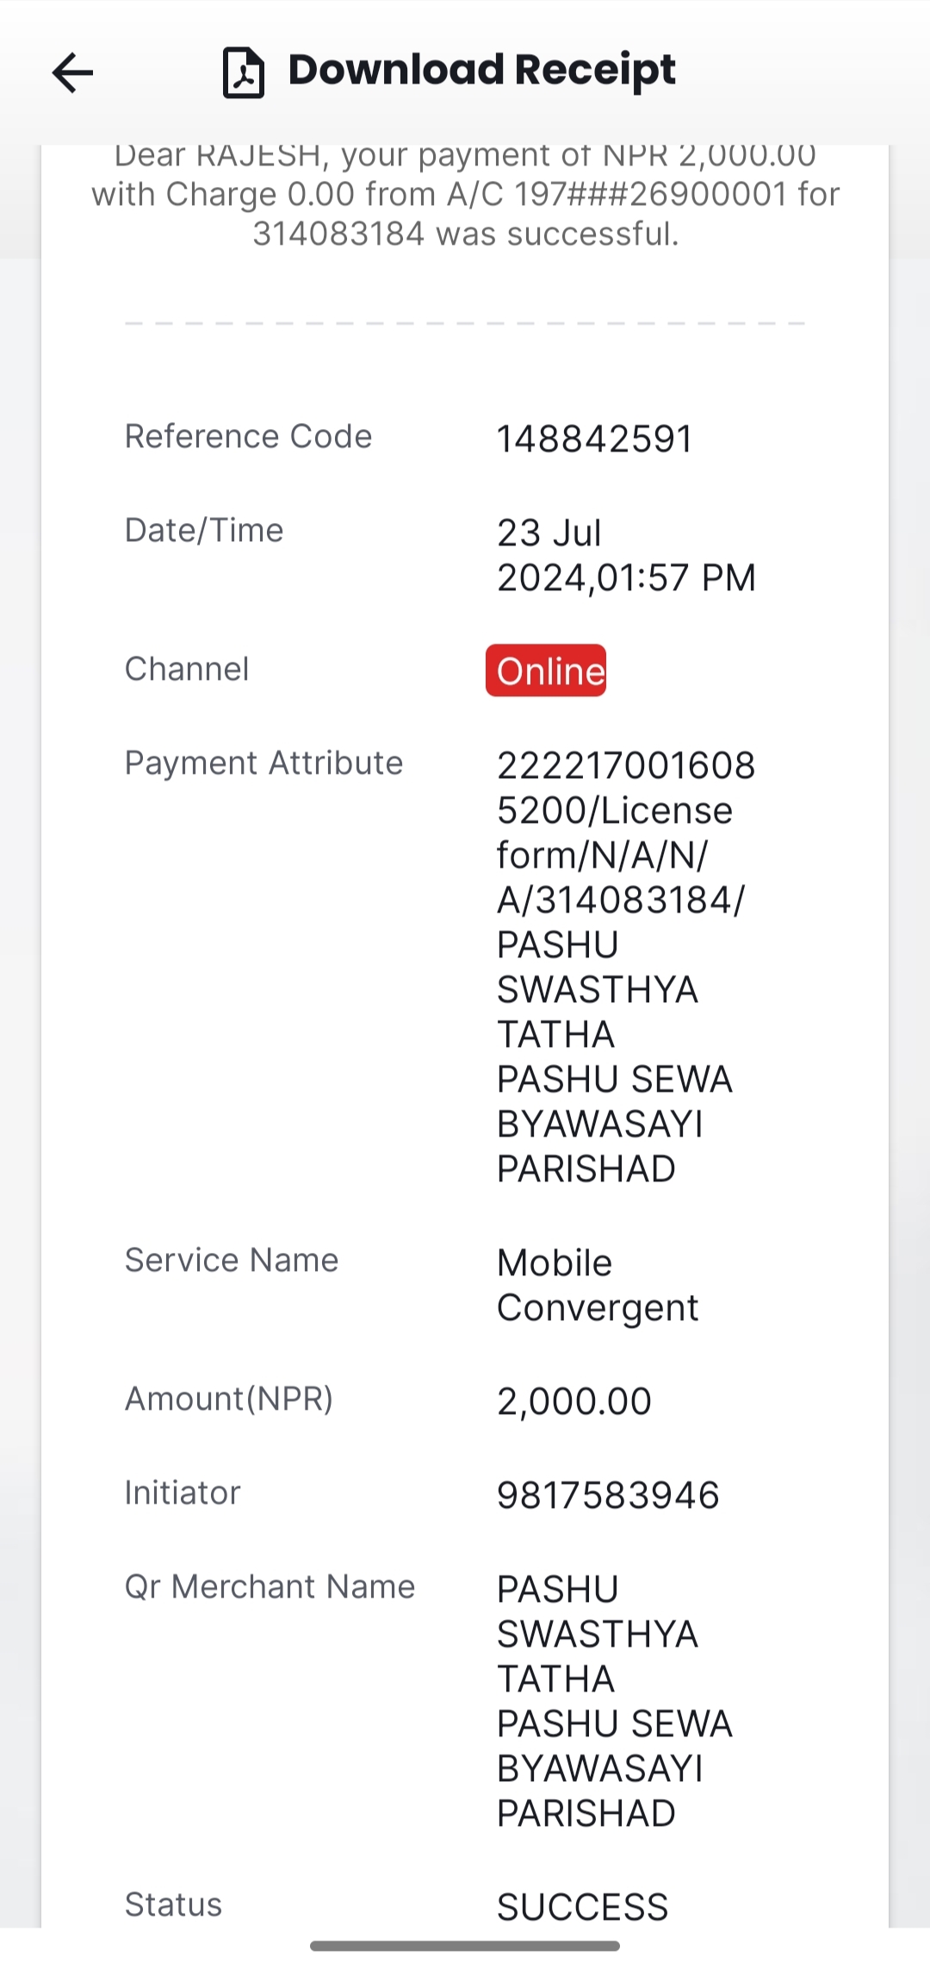Tap the Initiator label
930x1969 pixels.
(x=183, y=1492)
